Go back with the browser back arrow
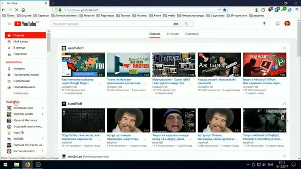Screen dimensions: 301x169 pos(3,10)
